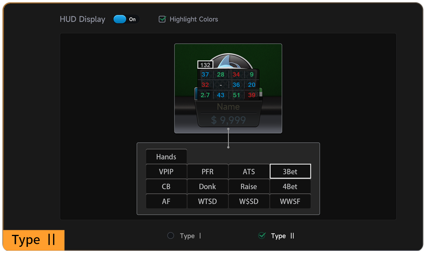Screen dimensions: 426x253
Task: Choose the WTSD stat cell
Action: click(207, 201)
